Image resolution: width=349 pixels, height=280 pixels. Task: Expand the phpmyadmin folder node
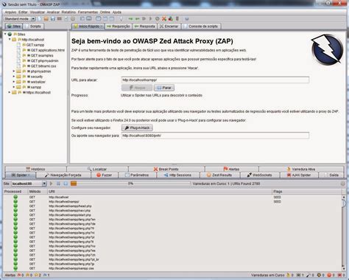14,71
